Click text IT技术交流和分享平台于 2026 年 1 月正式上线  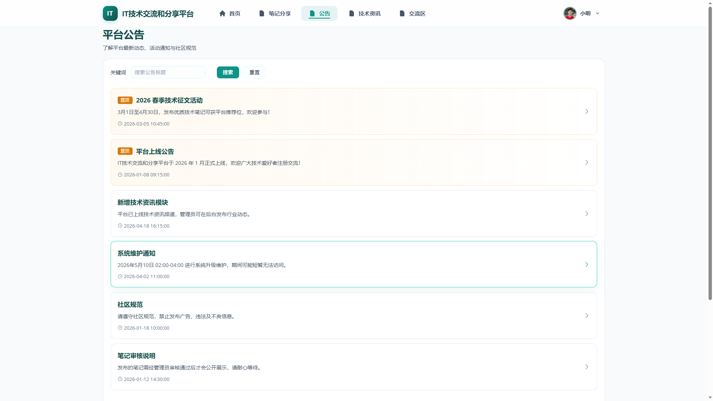click(172, 163)
